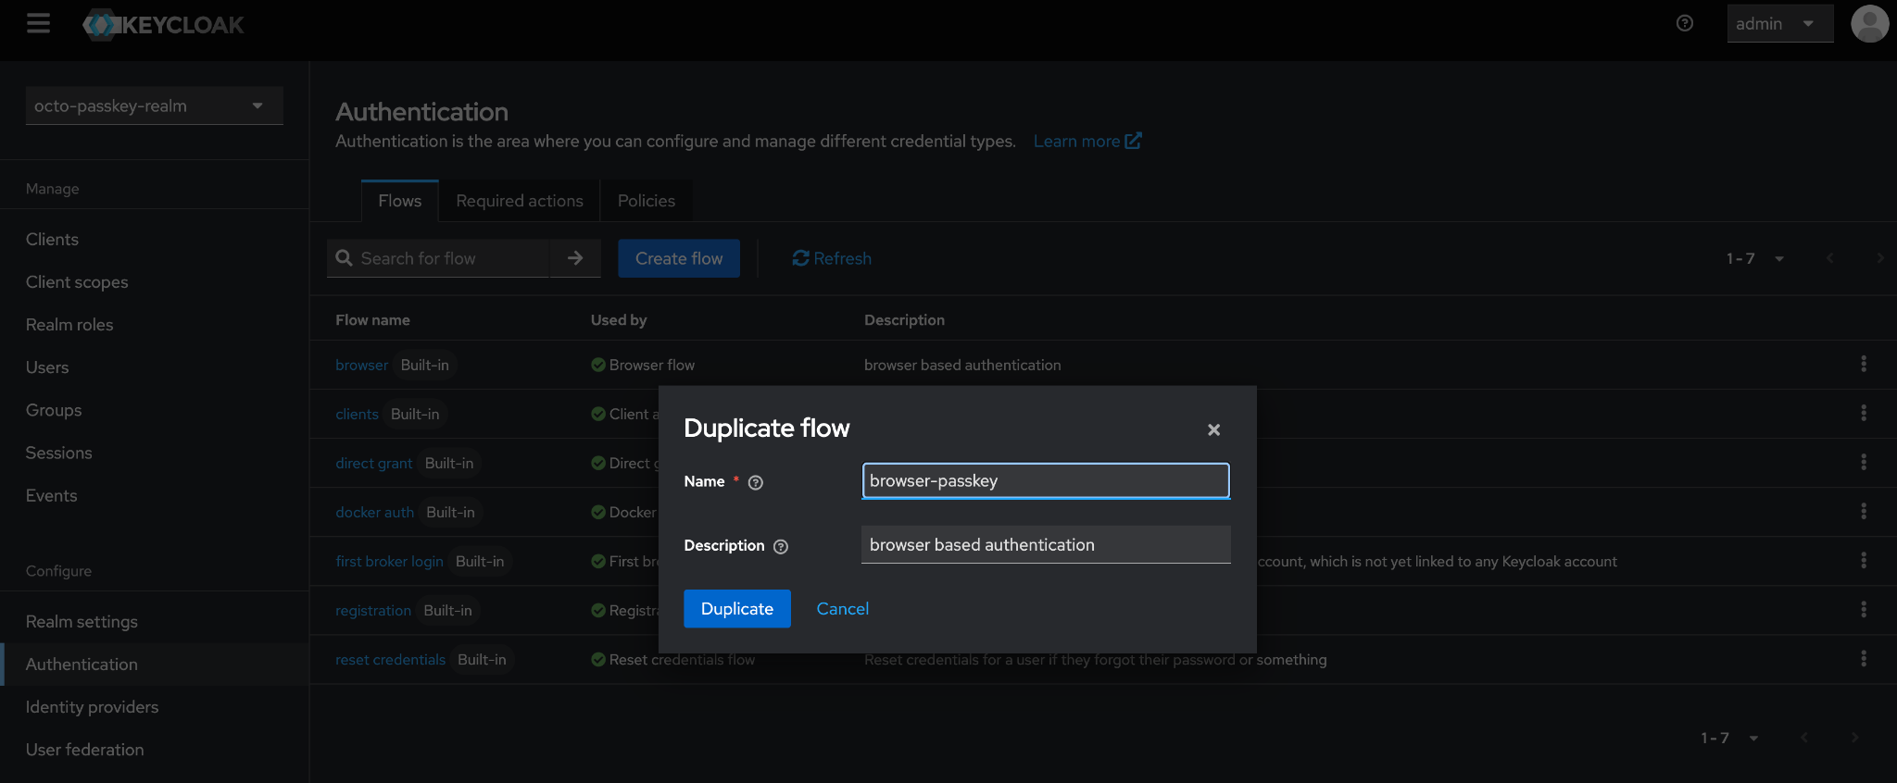Open kebab menu for reset credentials row
1897x783 pixels.
1863,658
